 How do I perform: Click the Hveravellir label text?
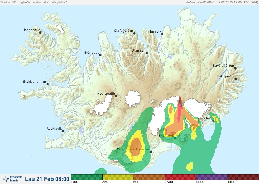pyautogui.click(x=106, y=94)
